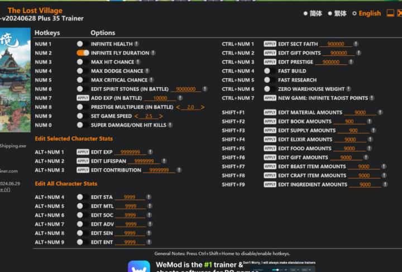Click Edit Supply Amounts value field
Image resolution: width=402 pixels, height=272 pixels.
(x=353, y=131)
